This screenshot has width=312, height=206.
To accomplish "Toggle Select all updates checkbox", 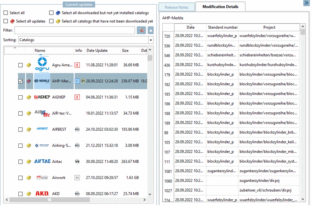I will tap(6, 21).
